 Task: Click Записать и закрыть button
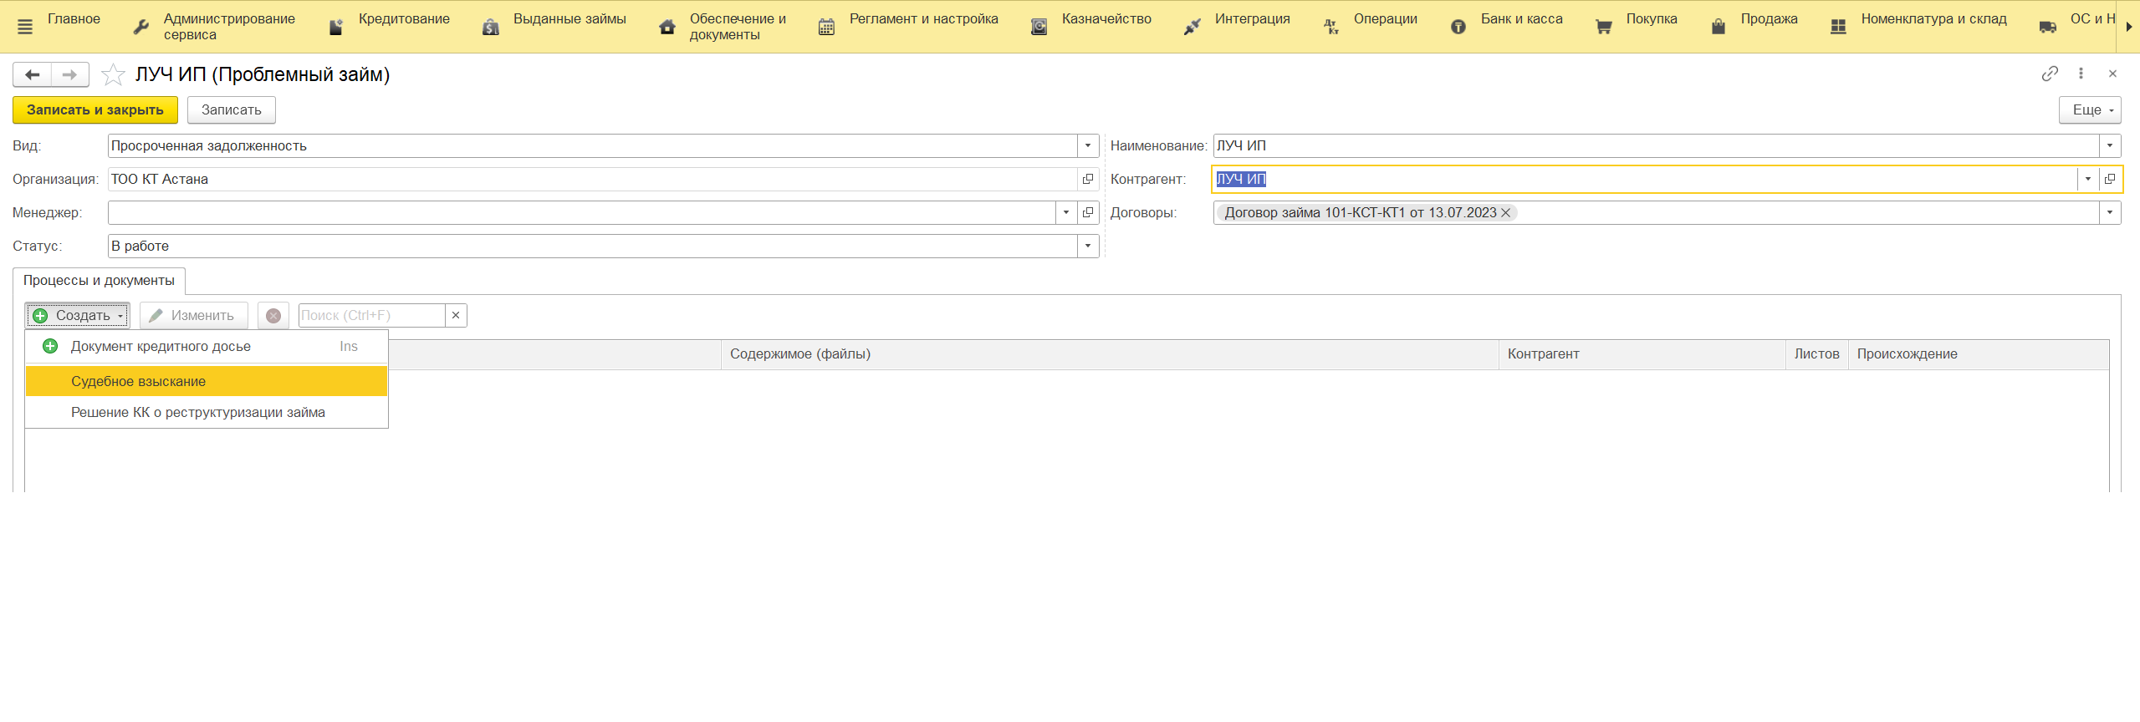tap(95, 110)
